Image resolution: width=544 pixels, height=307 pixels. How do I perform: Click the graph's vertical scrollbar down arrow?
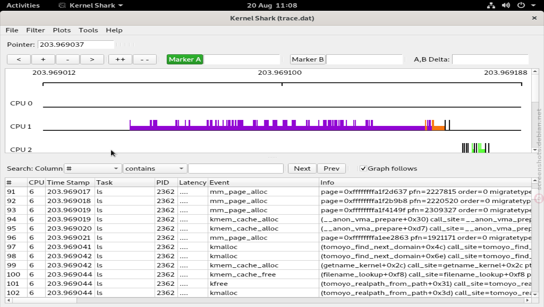tap(535, 150)
